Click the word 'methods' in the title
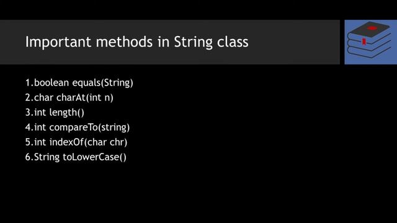 coord(124,42)
